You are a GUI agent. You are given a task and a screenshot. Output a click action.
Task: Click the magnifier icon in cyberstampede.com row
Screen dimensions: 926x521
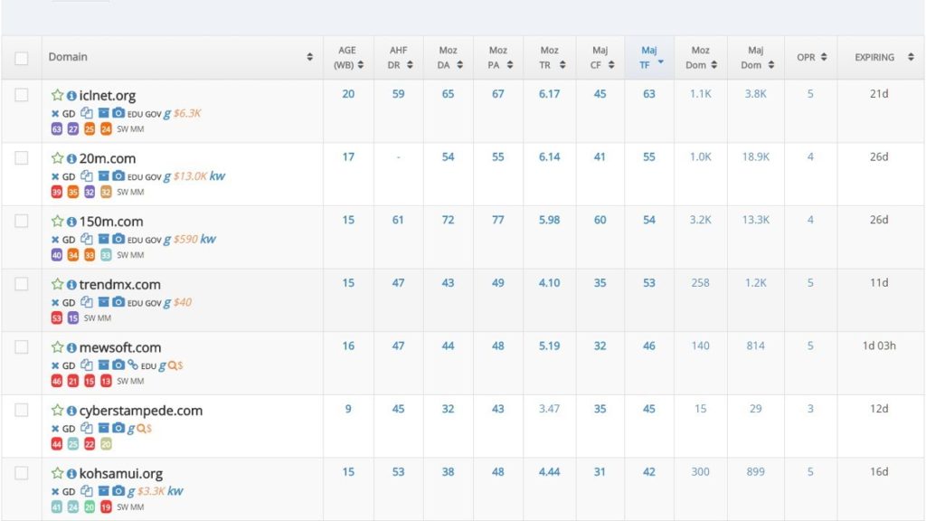[141, 428]
